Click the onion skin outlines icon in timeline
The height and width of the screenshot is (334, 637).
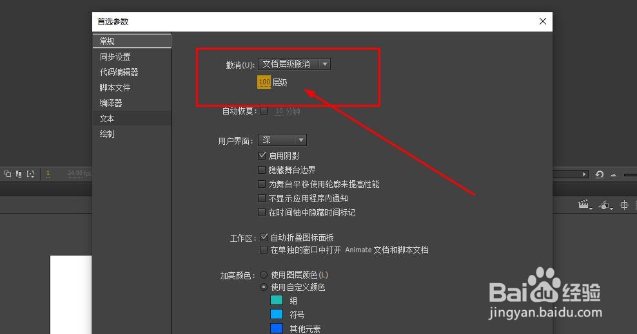click(8, 174)
